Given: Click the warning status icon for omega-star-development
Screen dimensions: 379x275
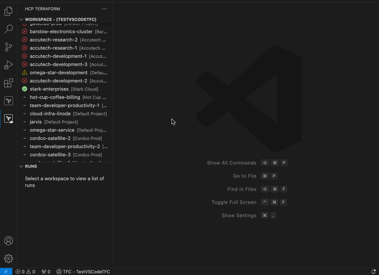Looking at the screenshot, I should point(24,72).
